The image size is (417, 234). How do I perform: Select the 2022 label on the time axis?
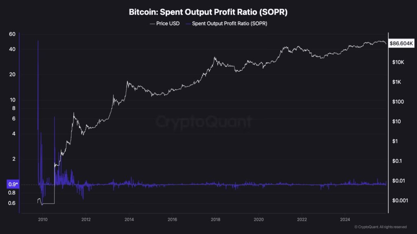(301, 219)
